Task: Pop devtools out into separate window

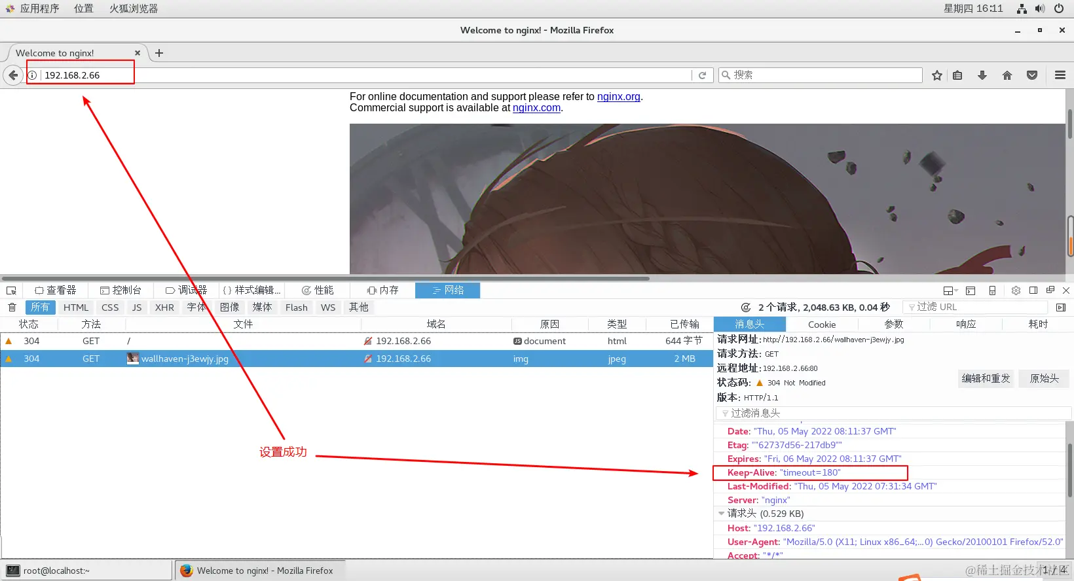Action: click(x=1050, y=290)
